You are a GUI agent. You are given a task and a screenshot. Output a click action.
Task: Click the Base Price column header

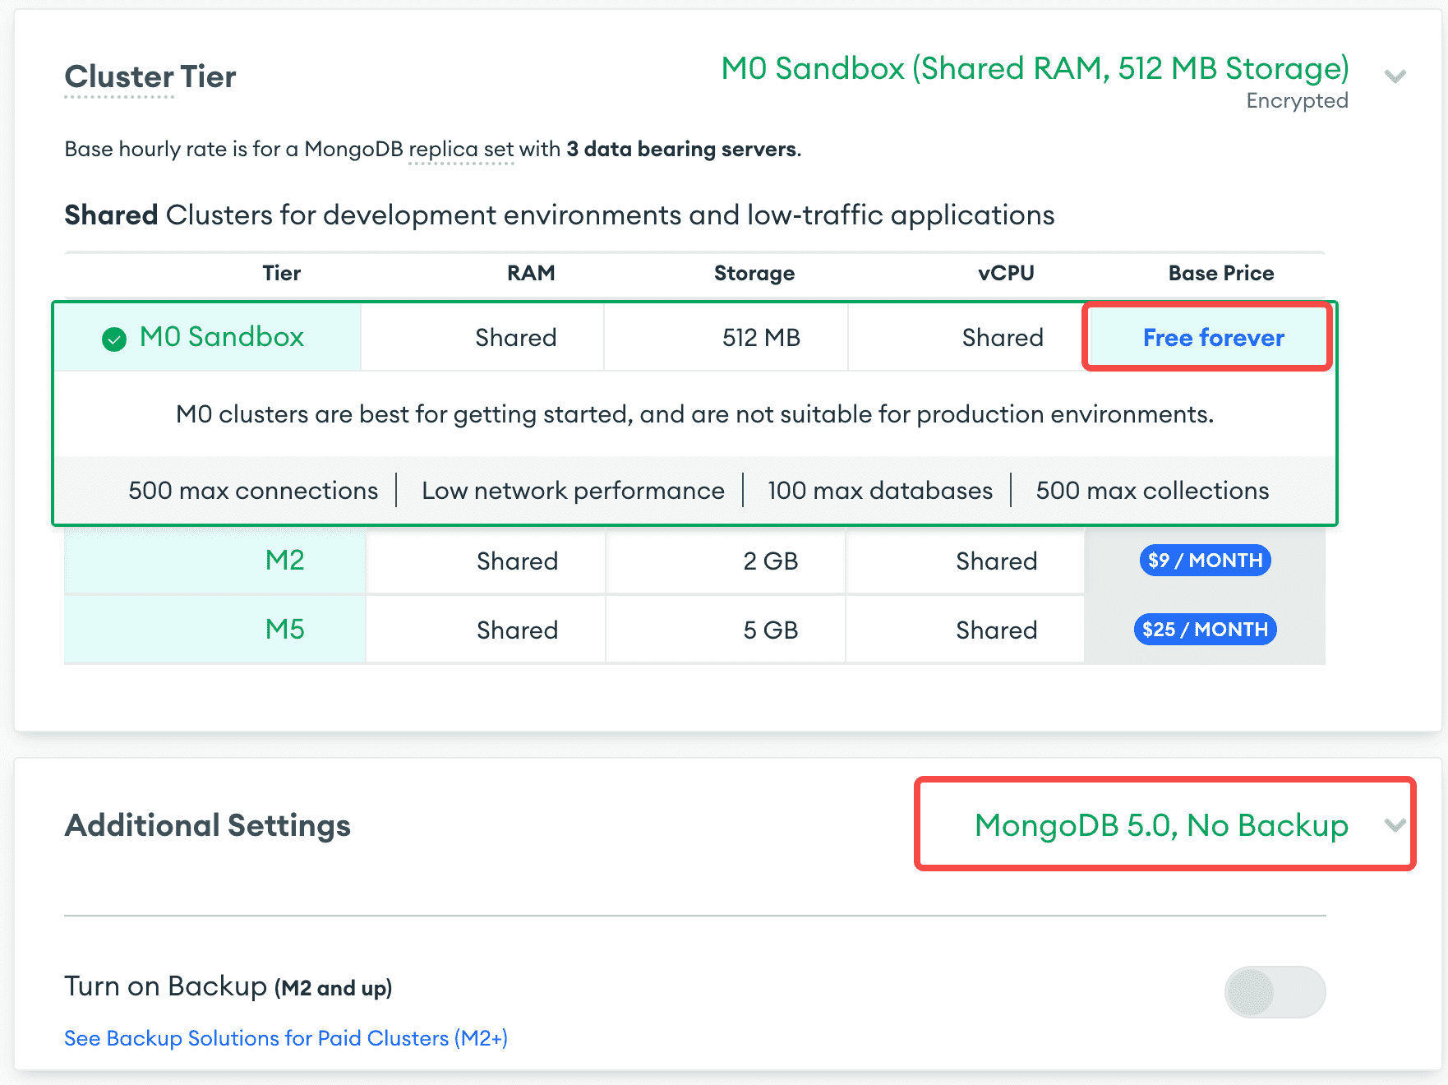pyautogui.click(x=1221, y=273)
